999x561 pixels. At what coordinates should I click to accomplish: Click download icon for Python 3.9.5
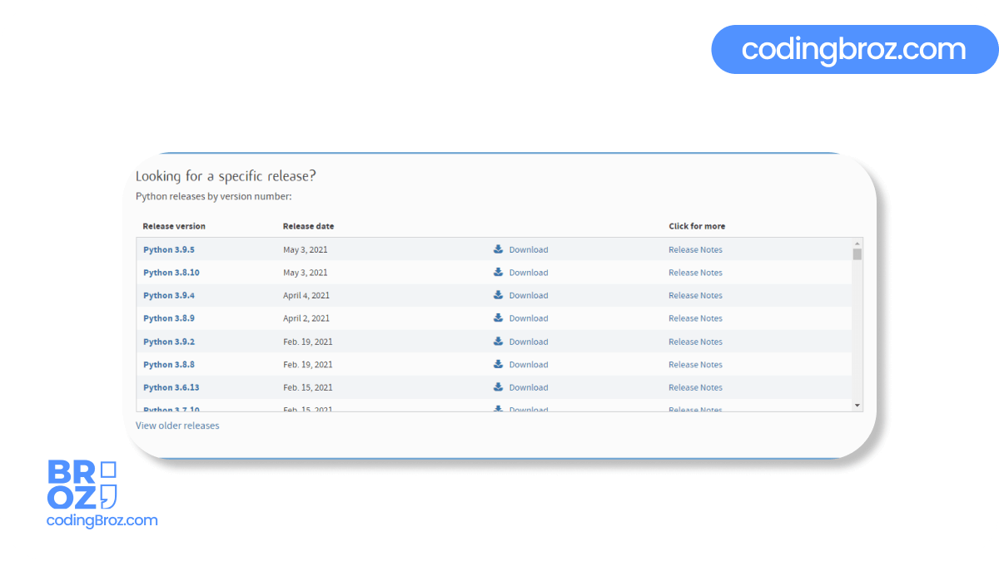[x=498, y=249]
